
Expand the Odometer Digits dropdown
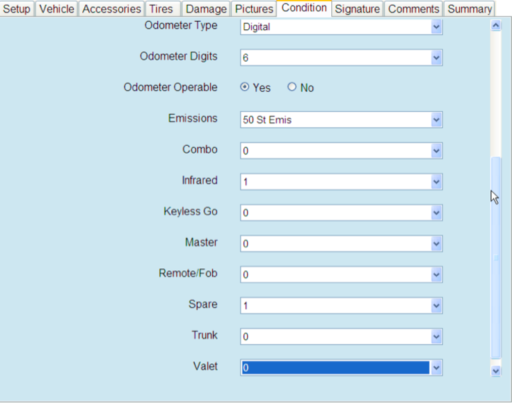point(436,58)
